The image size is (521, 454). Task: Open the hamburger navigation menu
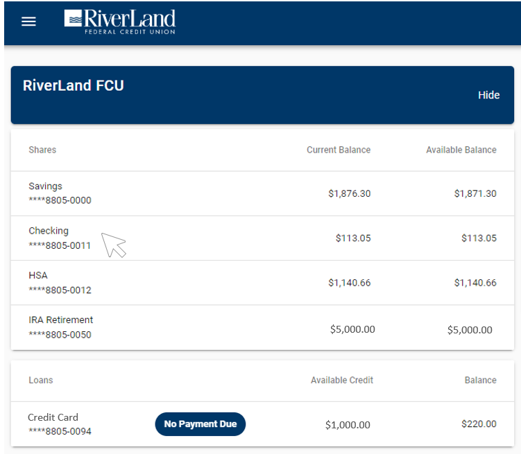pyautogui.click(x=28, y=21)
